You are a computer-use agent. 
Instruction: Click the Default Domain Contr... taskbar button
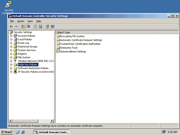[52, 132]
